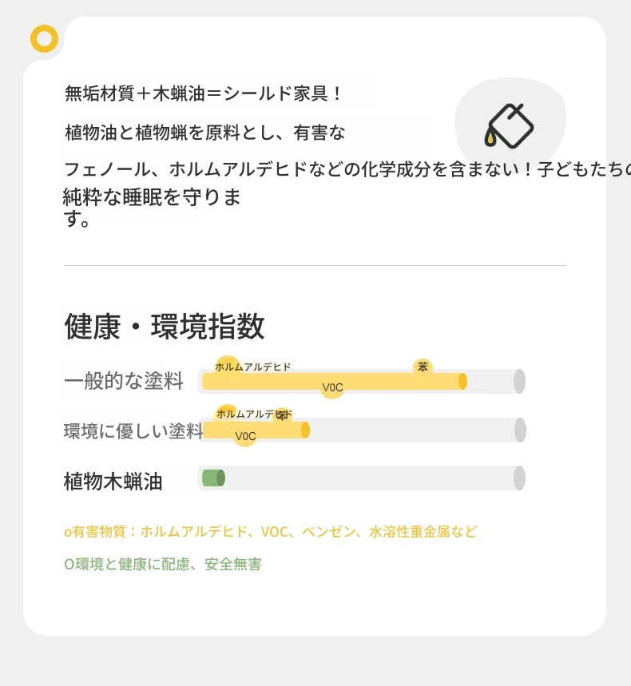This screenshot has width=631, height=686.
Task: Click the green 安全無害 legend text
Action: (x=163, y=564)
